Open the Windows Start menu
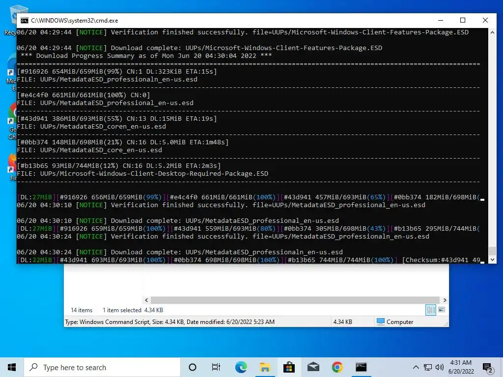This screenshot has width=503, height=377. [x=12, y=367]
